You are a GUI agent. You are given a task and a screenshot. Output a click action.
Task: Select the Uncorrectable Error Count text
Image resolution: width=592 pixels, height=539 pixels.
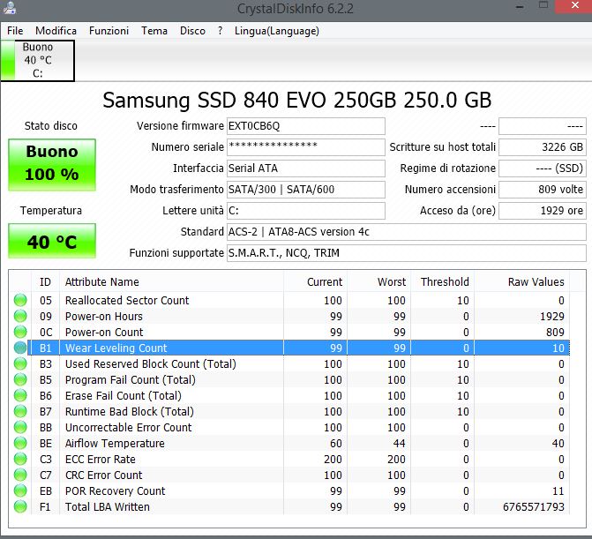click(x=128, y=427)
